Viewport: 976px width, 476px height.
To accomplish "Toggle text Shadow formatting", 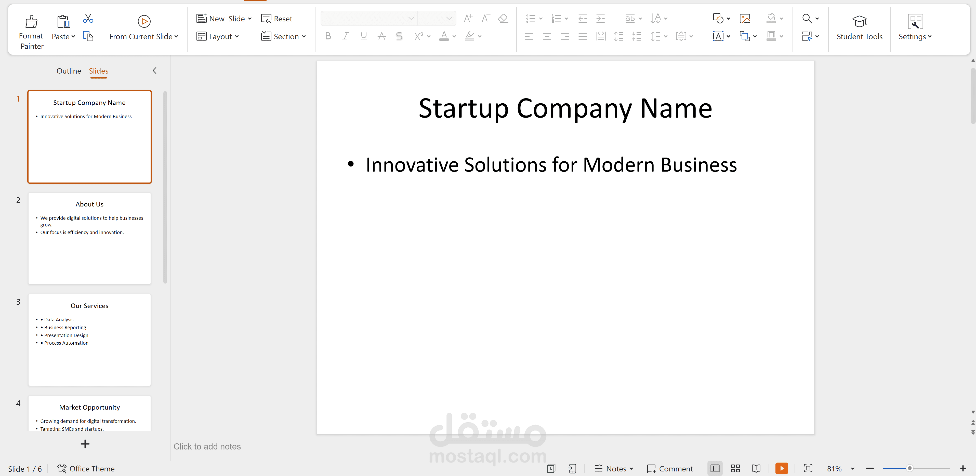I will (x=399, y=36).
